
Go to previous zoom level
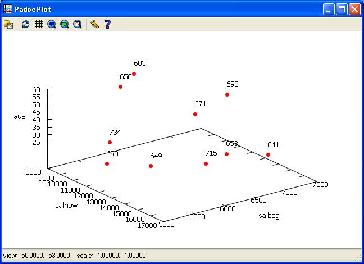tap(52, 24)
